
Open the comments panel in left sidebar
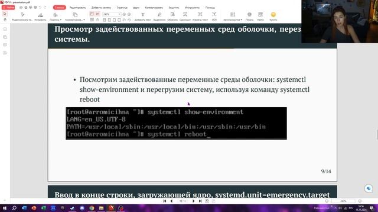tap(5, 45)
